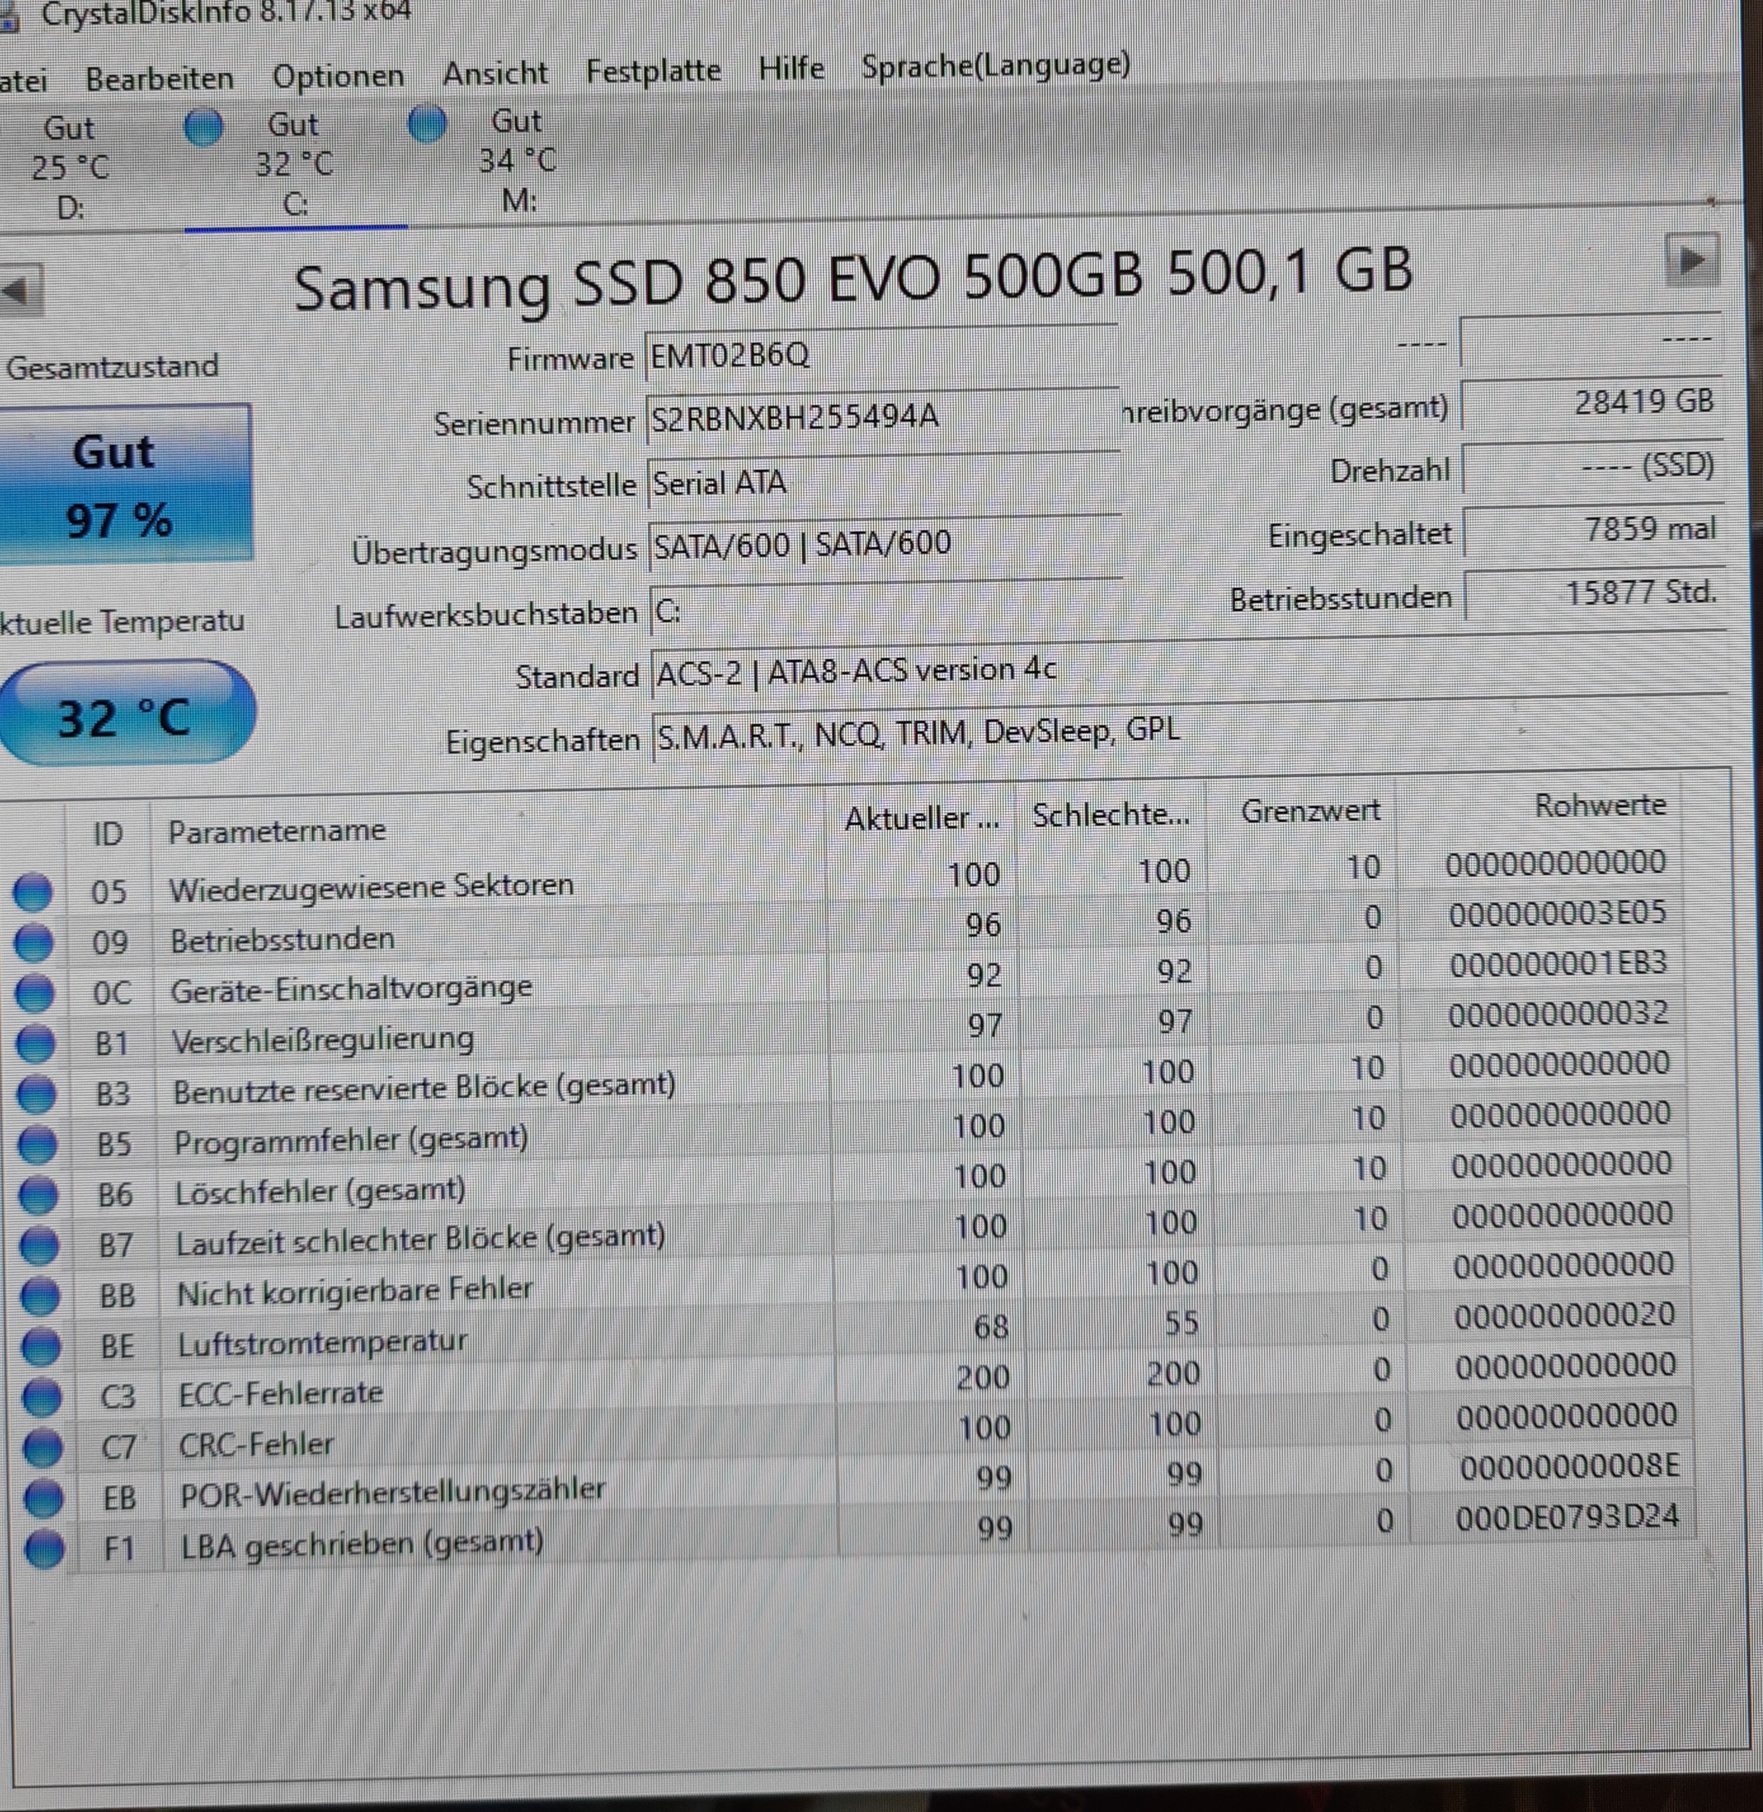The image size is (1763, 1812).
Task: Click status icon of CRC-Fehler row
Action: coord(43,1447)
